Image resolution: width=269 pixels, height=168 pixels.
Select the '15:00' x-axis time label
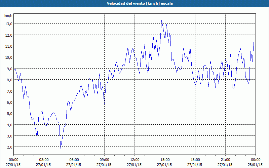coord(165,160)
